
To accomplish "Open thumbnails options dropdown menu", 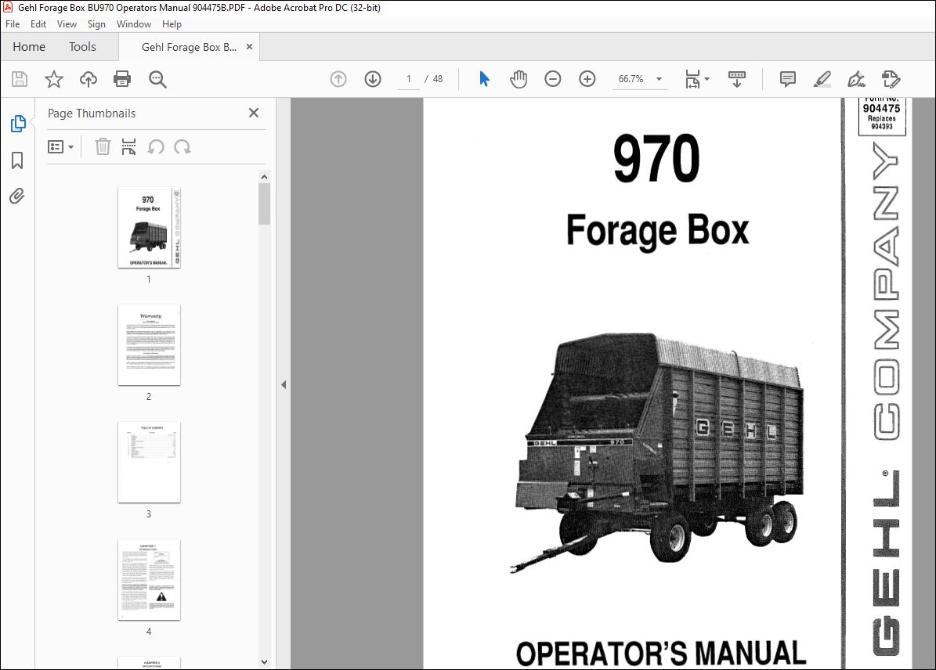I will [x=61, y=147].
